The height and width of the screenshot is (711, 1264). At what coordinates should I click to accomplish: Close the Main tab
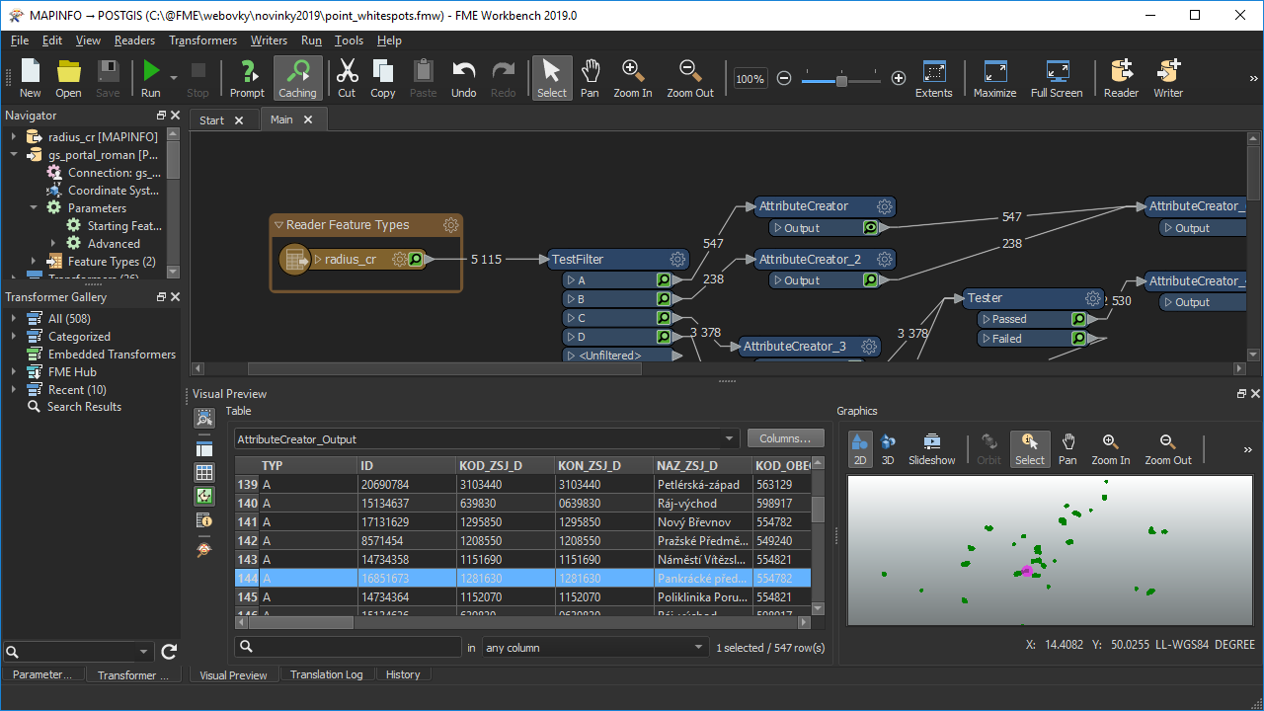coord(308,119)
